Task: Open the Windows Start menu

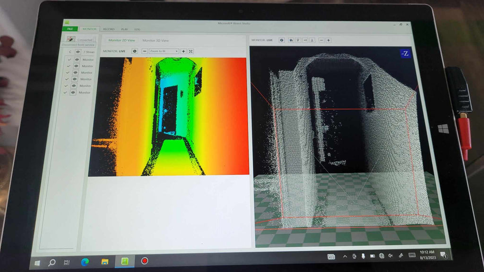Action: pyautogui.click(x=37, y=263)
